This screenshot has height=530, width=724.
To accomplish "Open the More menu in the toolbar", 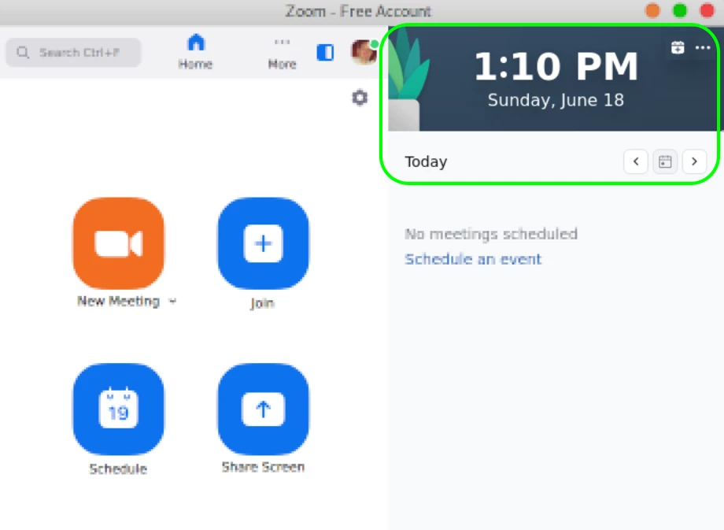I will click(x=282, y=53).
